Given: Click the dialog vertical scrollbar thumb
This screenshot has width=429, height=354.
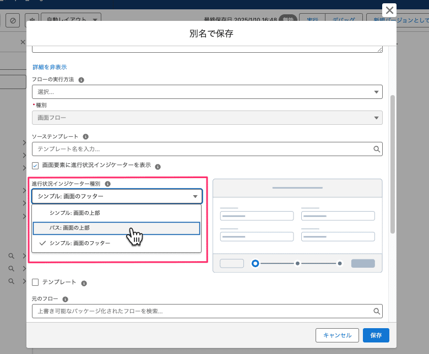Looking at the screenshot, I should click(393, 164).
